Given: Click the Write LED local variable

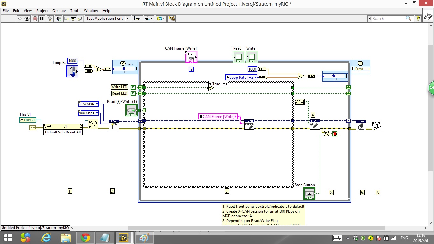Looking at the screenshot, I should pos(119,87).
